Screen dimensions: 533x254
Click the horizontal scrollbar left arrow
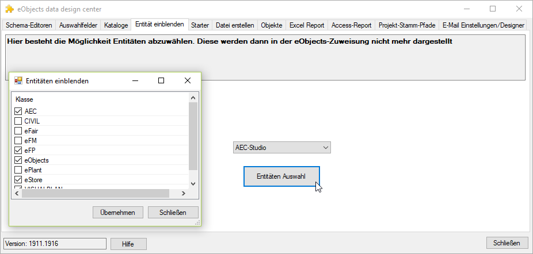[16, 193]
